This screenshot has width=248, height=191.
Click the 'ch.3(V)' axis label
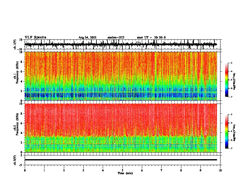[x=15, y=160]
